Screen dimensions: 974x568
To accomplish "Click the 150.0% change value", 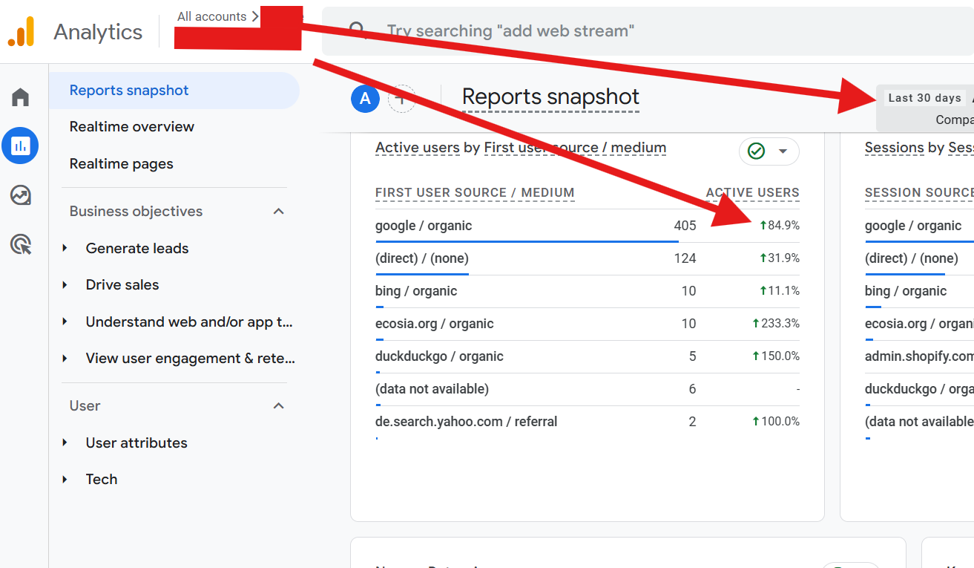I will click(776, 356).
